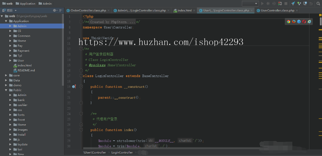
Task: Expand the core folder arrow
Action: pos(6,75)
